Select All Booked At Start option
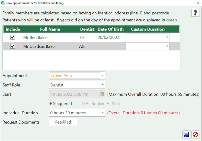 point(83,104)
